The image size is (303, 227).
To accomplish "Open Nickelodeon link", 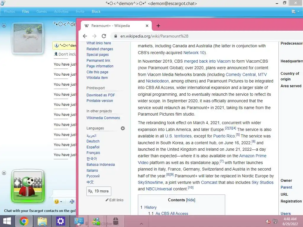I will pyautogui.click(x=157, y=81).
